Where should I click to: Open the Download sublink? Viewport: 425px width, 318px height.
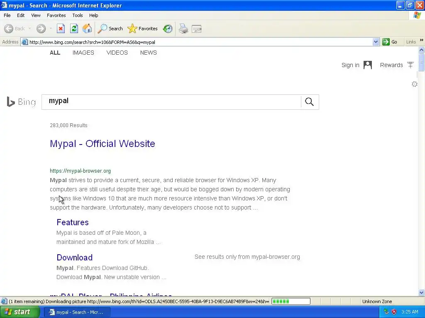point(75,258)
